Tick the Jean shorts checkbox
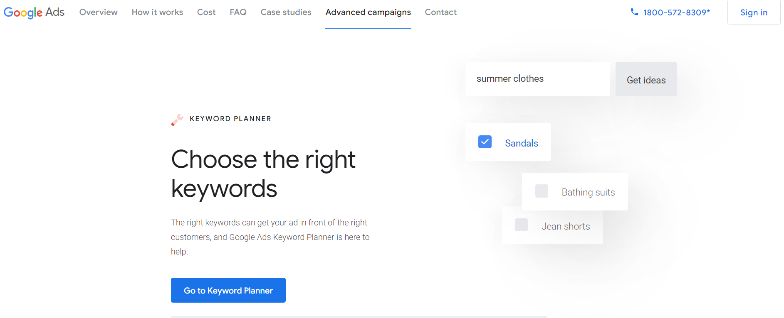784x318 pixels. pos(521,225)
